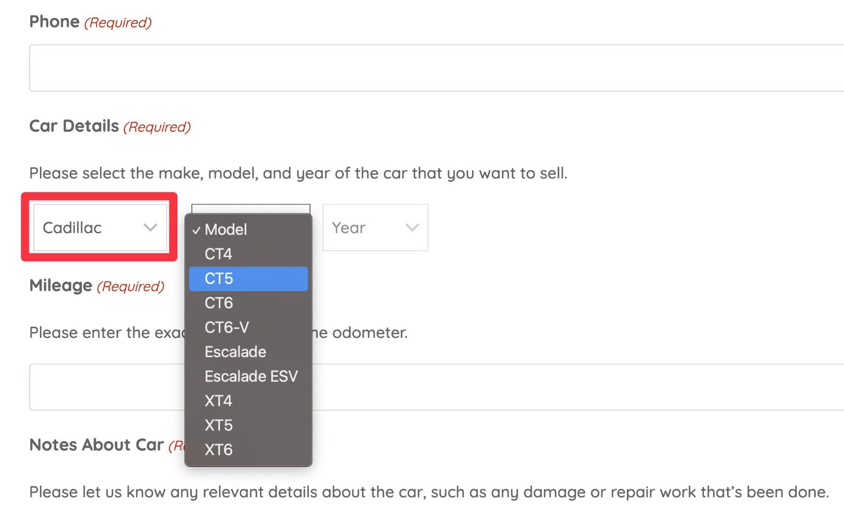Select Escalade ESV model option
This screenshot has width=844, height=521.
[x=248, y=376]
